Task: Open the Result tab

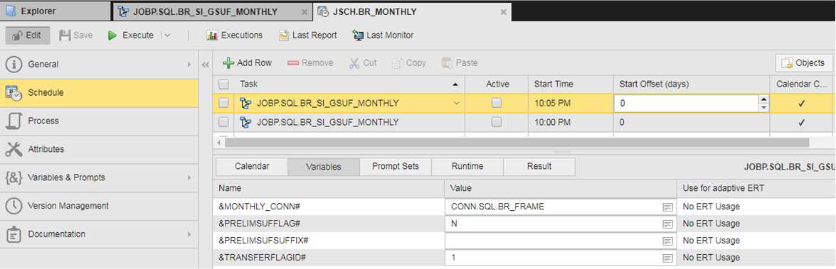Action: click(539, 166)
